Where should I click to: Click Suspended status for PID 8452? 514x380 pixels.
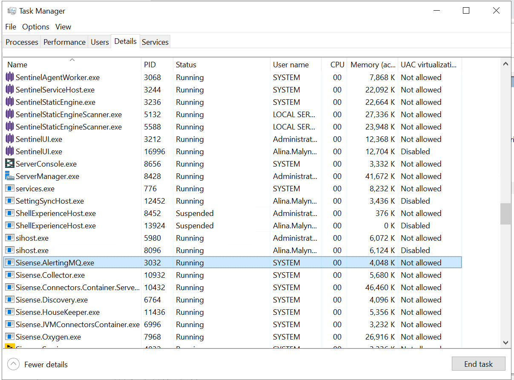(195, 213)
